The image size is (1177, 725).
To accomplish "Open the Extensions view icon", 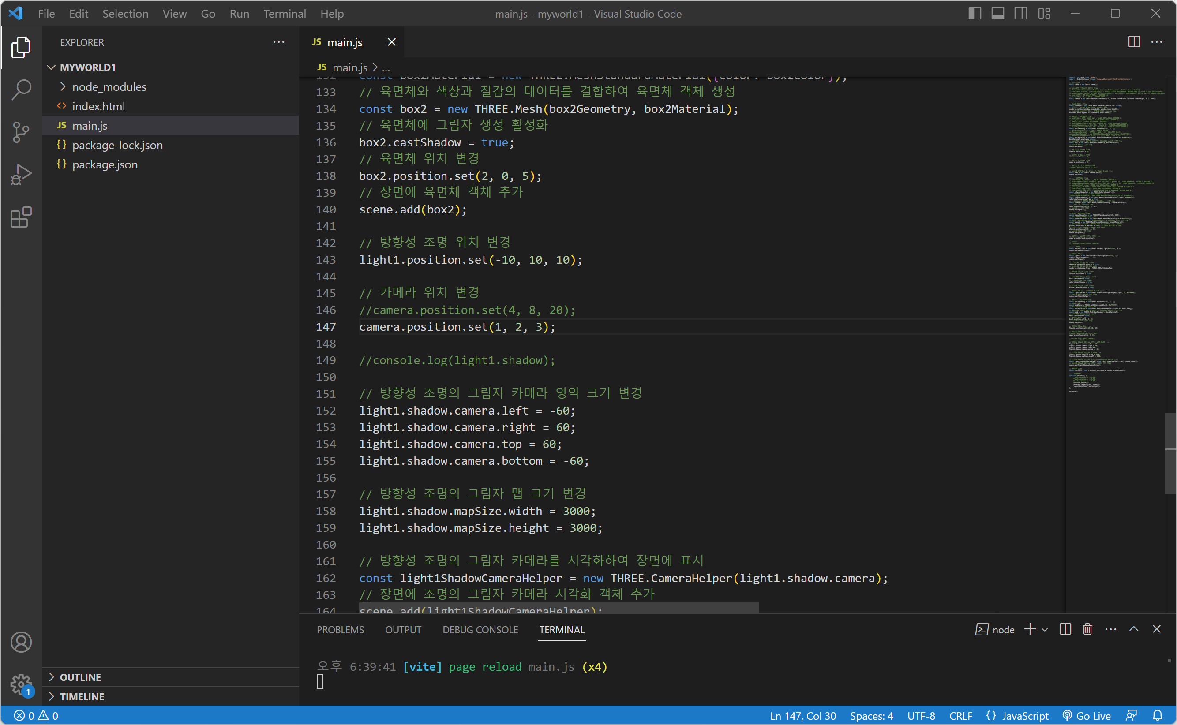I will (21, 217).
